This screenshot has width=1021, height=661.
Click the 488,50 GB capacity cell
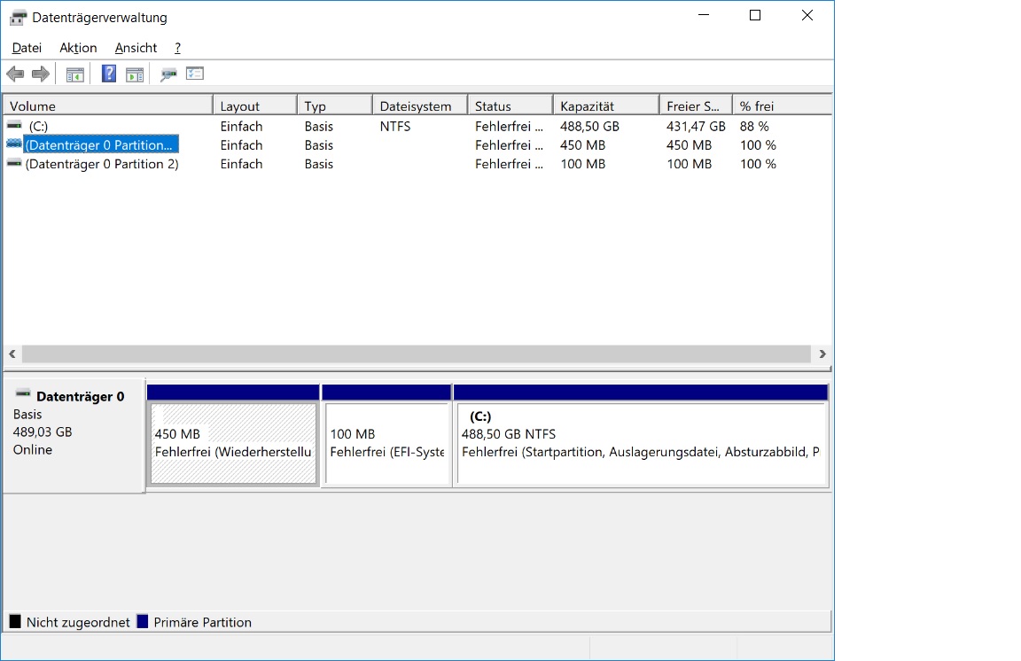click(x=590, y=127)
